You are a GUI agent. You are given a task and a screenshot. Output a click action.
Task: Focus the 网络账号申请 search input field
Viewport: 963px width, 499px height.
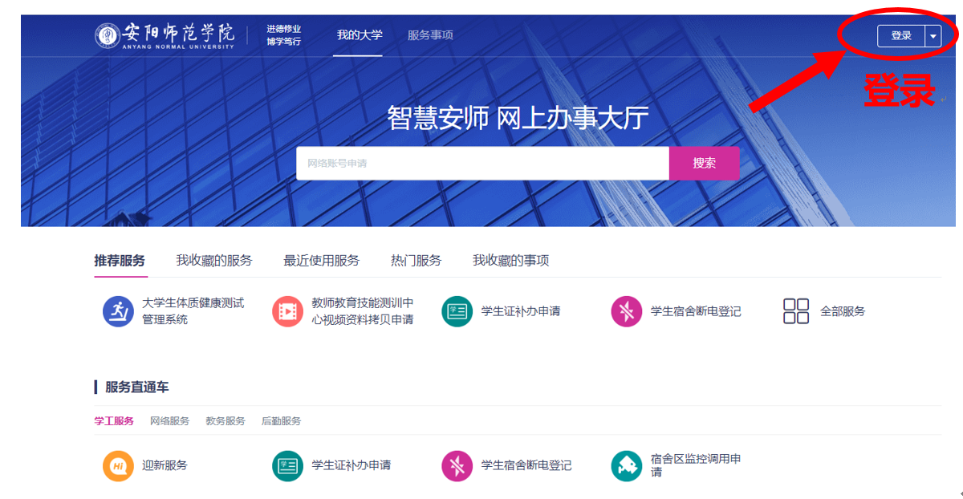481,164
